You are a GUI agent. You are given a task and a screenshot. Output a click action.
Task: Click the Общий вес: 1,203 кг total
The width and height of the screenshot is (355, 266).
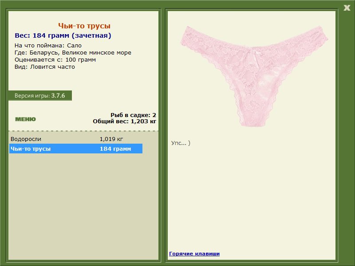click(x=125, y=121)
